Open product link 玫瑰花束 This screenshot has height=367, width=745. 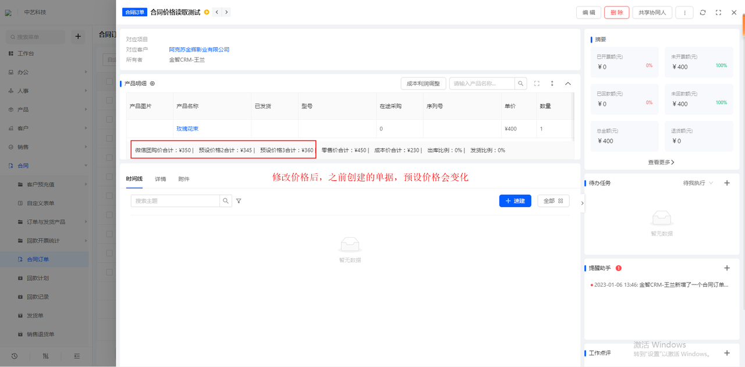[187, 129]
